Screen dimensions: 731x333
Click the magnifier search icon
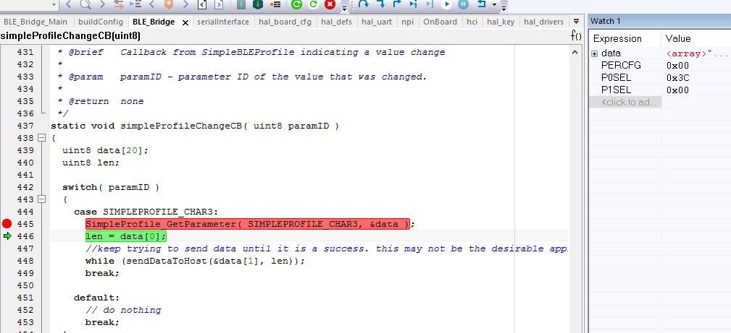85,4
